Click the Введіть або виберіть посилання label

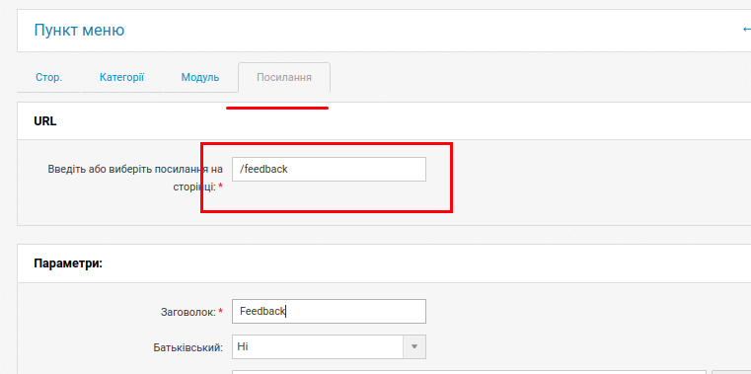click(135, 179)
